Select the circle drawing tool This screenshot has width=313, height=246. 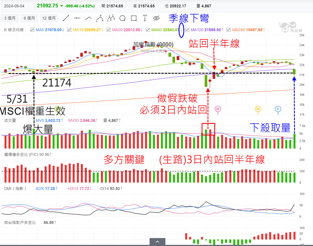coord(122,18)
